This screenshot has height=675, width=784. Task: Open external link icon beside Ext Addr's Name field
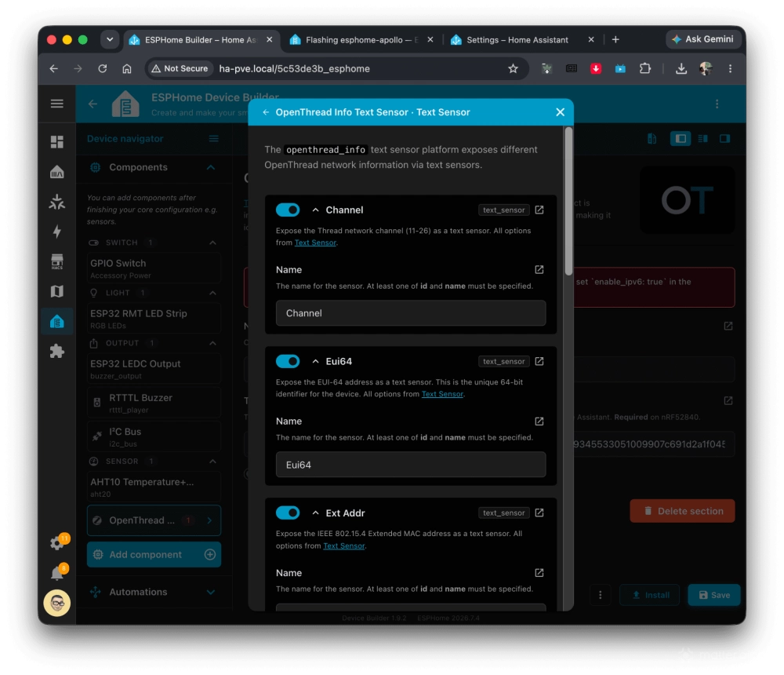point(539,572)
